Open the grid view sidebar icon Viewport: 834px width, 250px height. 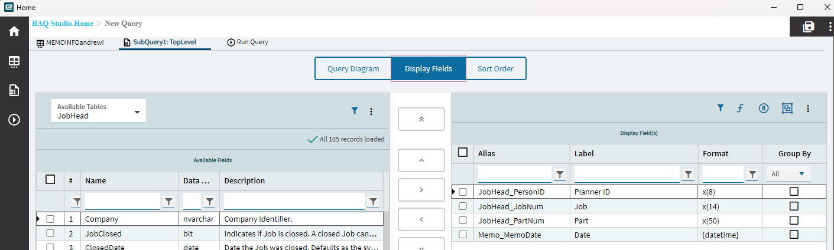[14, 61]
